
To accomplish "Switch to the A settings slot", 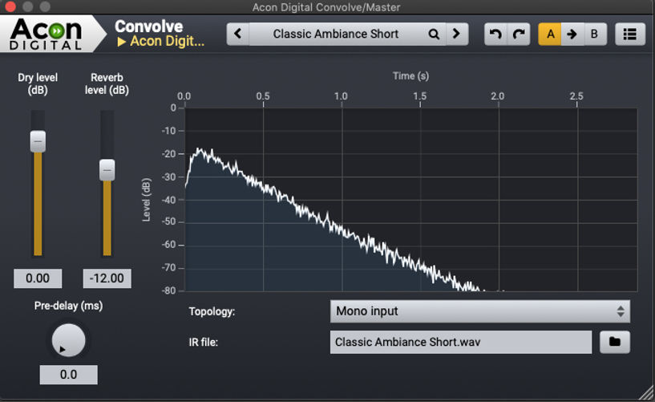I will [550, 34].
